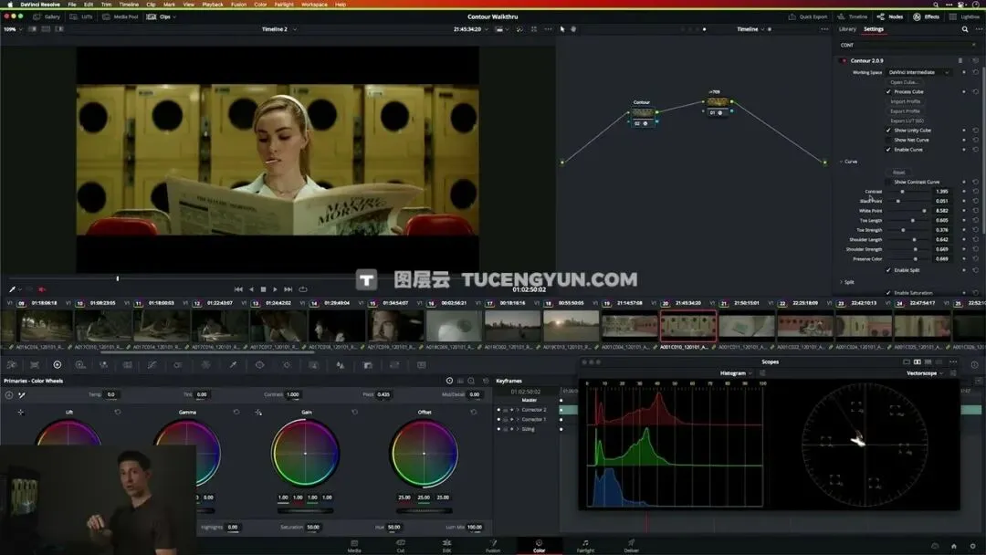Go to the Deliver page
Image resolution: width=986 pixels, height=555 pixels.
tap(632, 546)
